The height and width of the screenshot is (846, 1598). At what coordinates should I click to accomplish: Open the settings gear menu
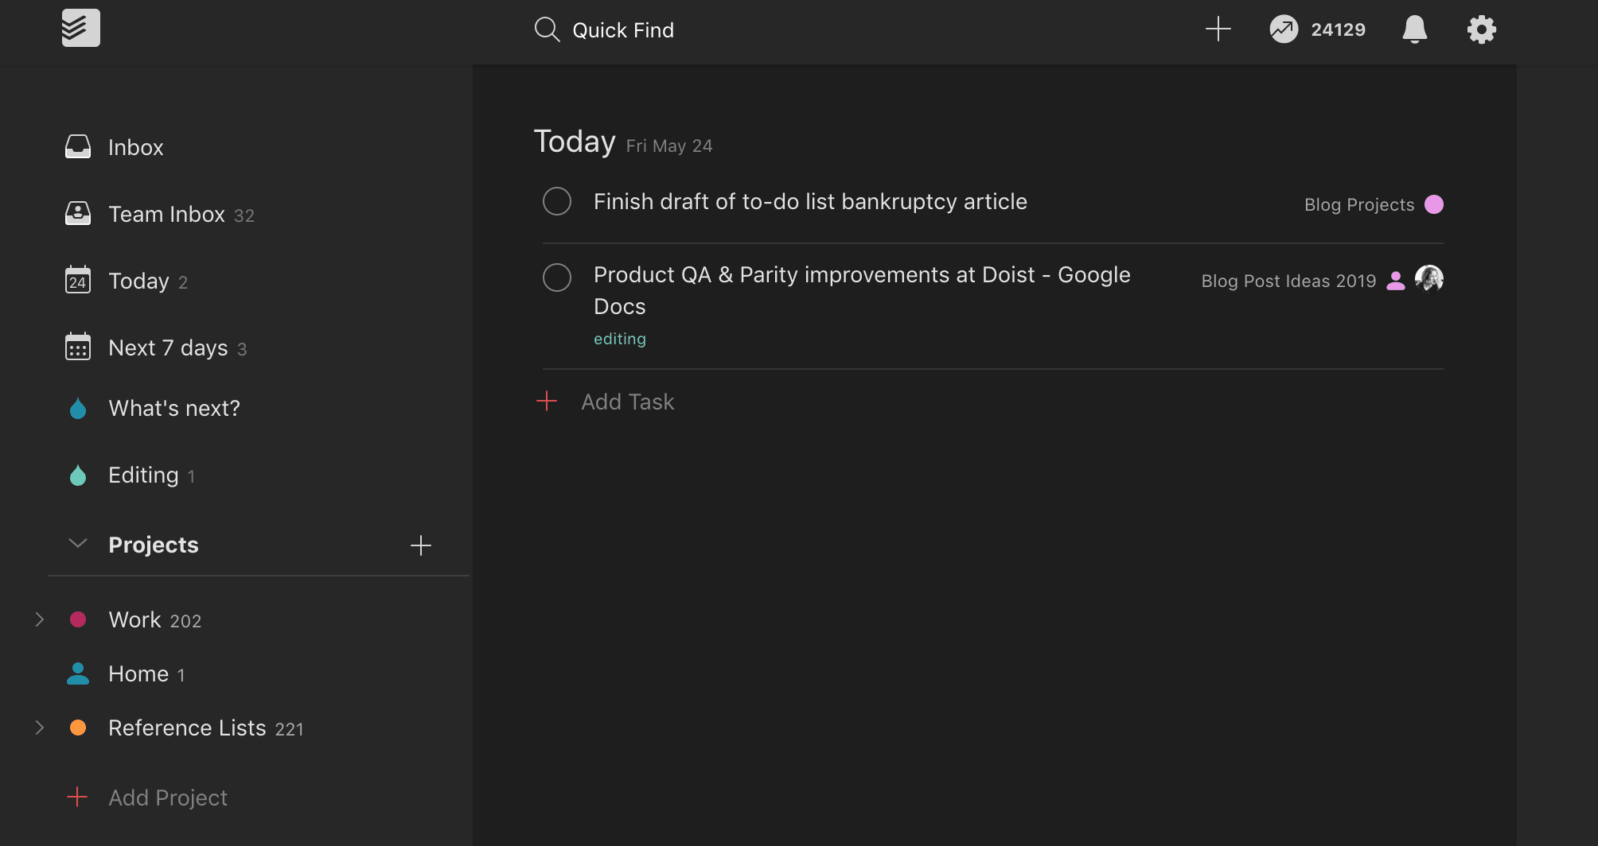pyautogui.click(x=1481, y=29)
